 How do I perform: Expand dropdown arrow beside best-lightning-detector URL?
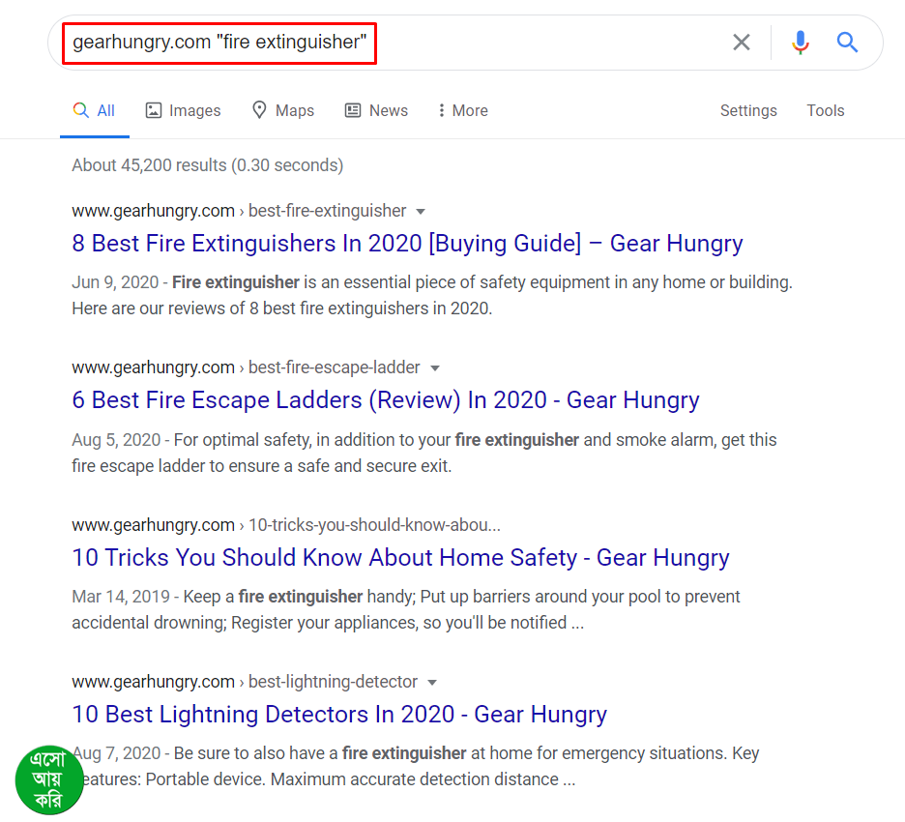click(432, 683)
